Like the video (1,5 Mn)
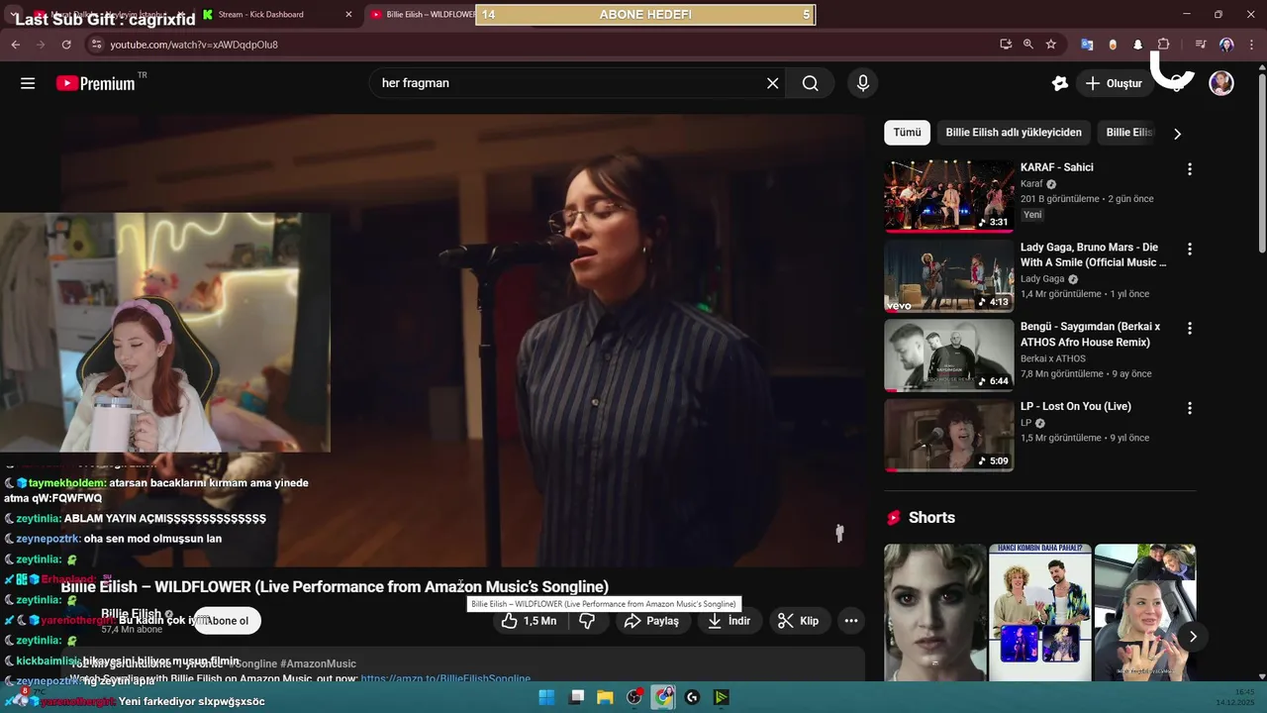The image size is (1267, 713). [530, 621]
